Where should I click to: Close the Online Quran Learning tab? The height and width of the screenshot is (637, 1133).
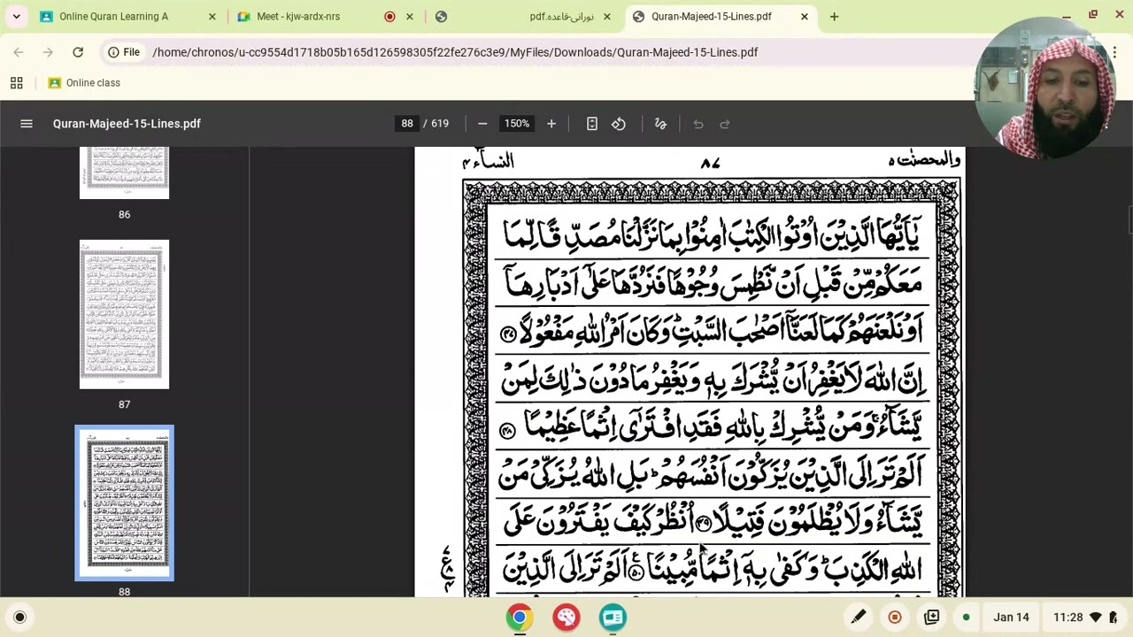click(212, 16)
